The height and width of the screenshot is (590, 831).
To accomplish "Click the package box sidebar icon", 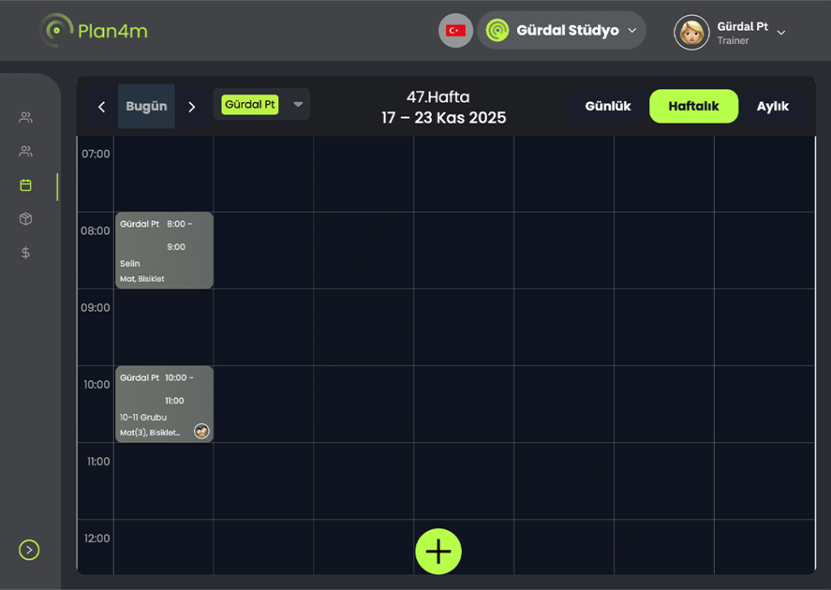I will (26, 219).
